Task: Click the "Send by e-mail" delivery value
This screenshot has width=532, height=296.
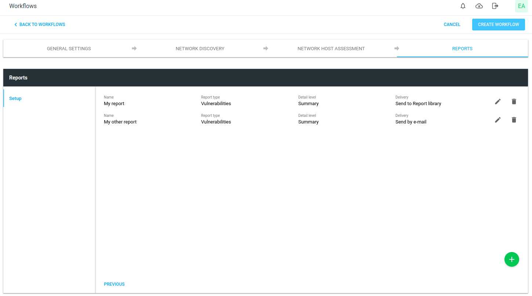Action: [x=411, y=122]
